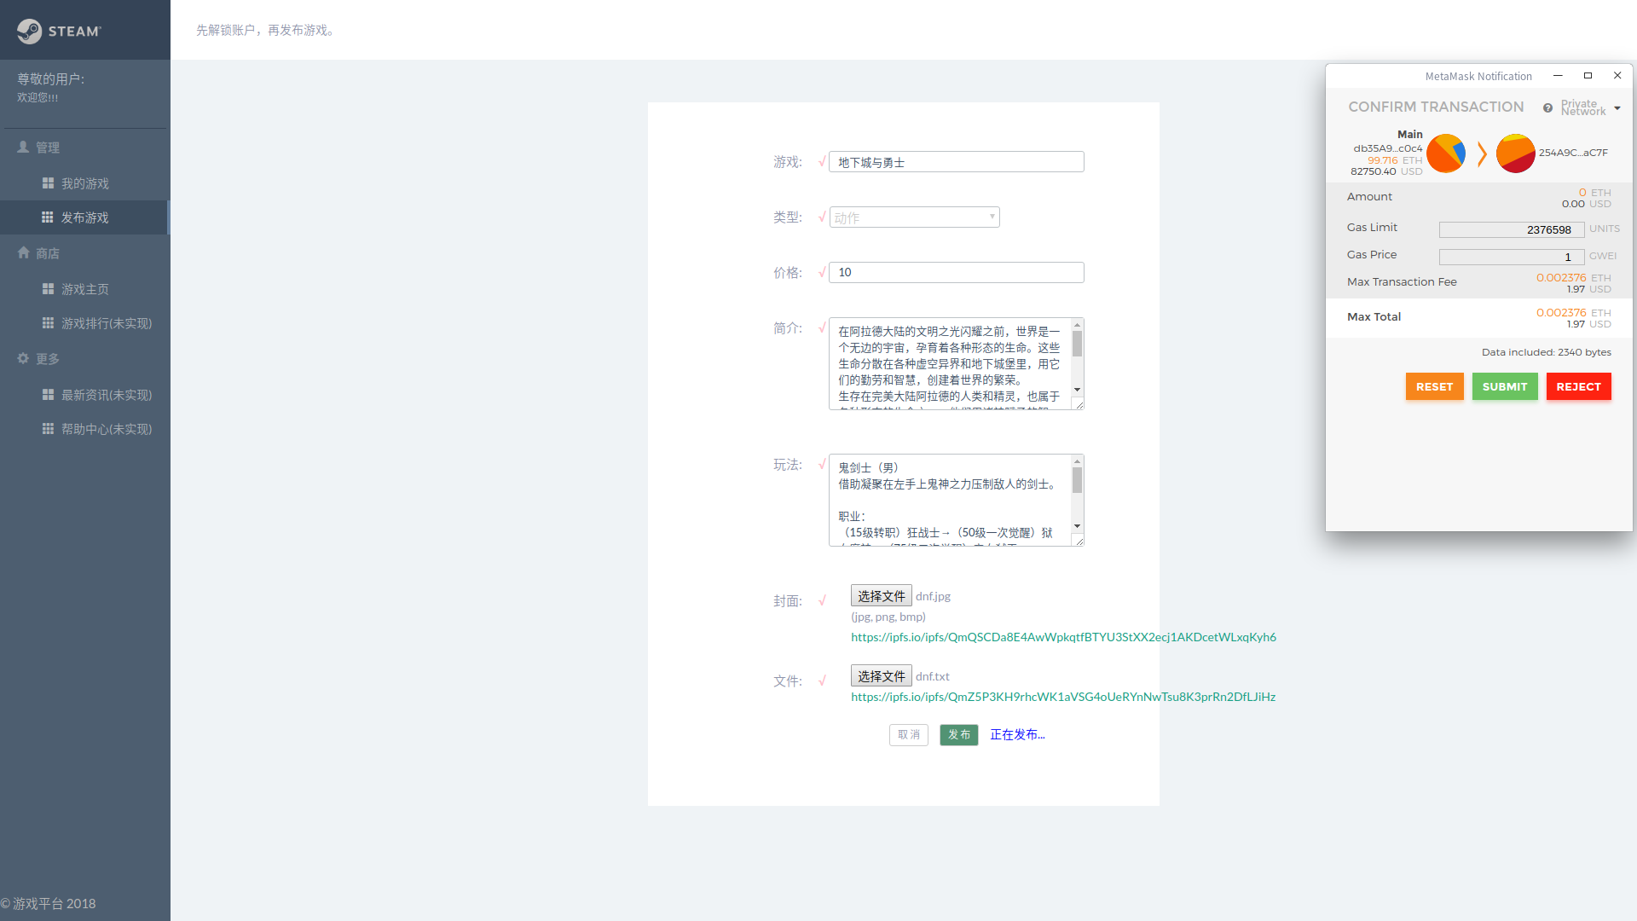Click the Steam logo icon
Viewport: 1637px width, 921px height.
click(x=29, y=31)
